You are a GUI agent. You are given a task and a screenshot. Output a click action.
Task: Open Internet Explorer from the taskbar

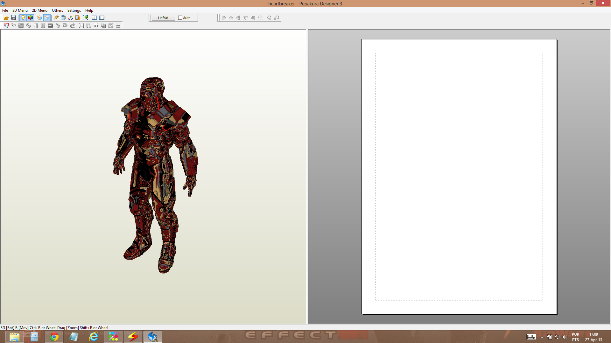(x=94, y=336)
